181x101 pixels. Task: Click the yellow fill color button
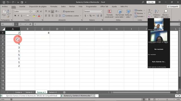(34, 16)
